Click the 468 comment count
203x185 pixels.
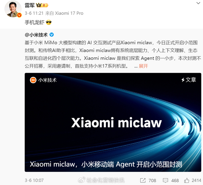[x=175, y=180]
